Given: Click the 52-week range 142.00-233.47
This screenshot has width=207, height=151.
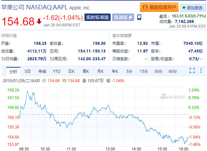Looking at the screenshot, I should click(x=92, y=59).
